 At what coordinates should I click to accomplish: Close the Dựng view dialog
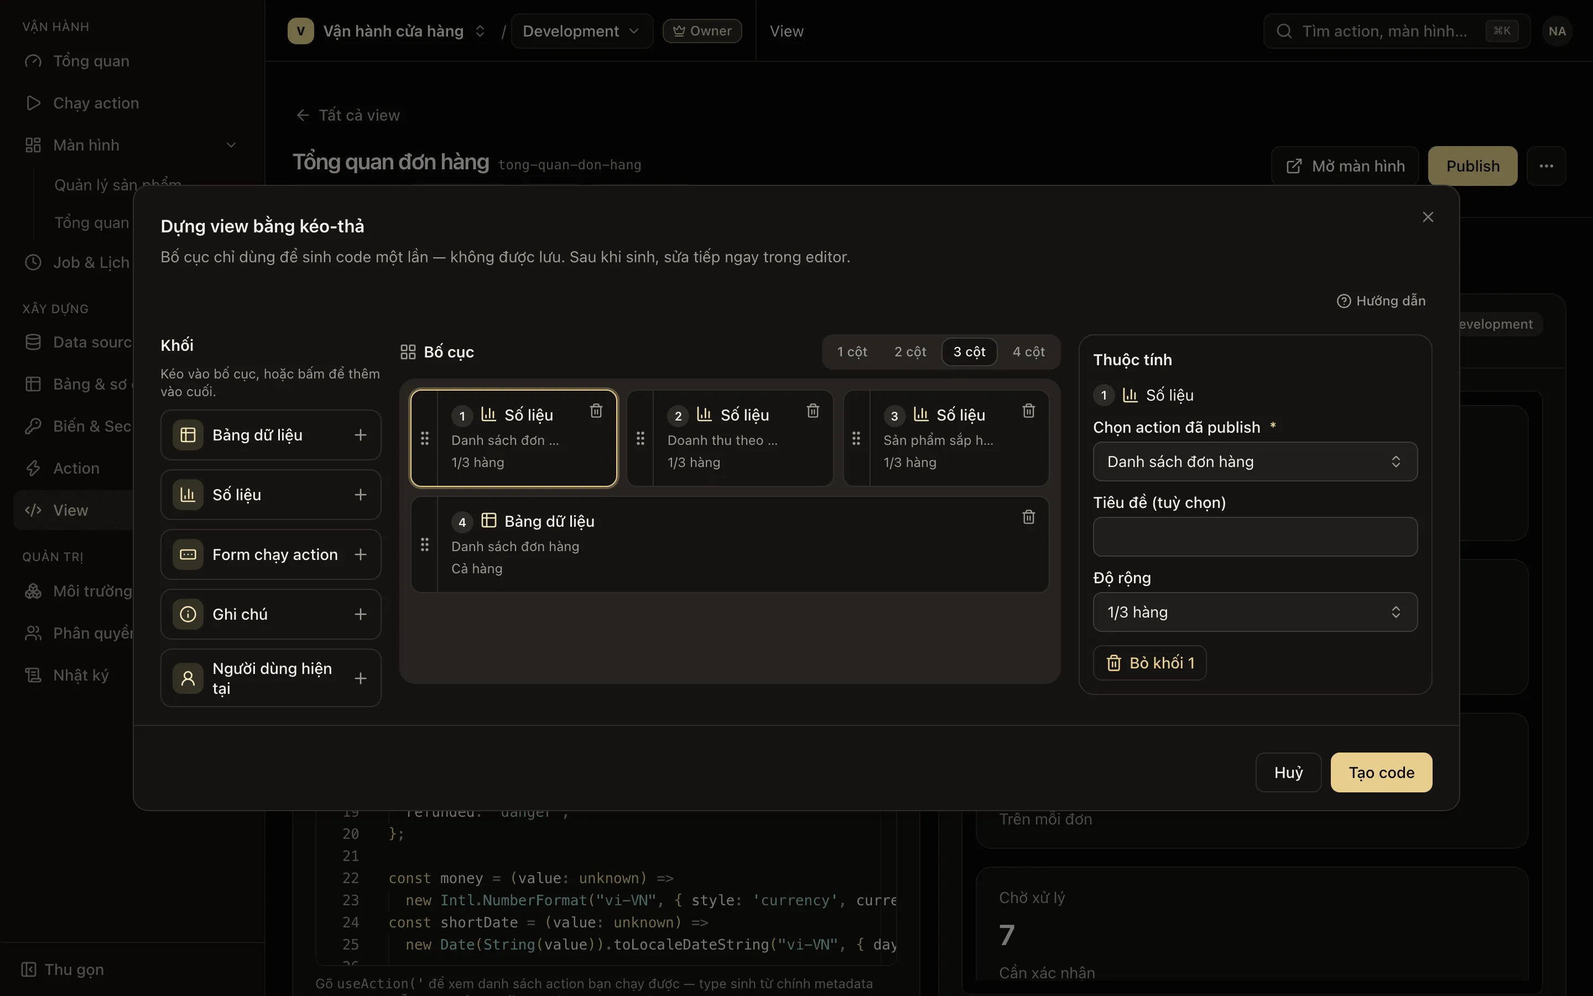pyautogui.click(x=1428, y=217)
